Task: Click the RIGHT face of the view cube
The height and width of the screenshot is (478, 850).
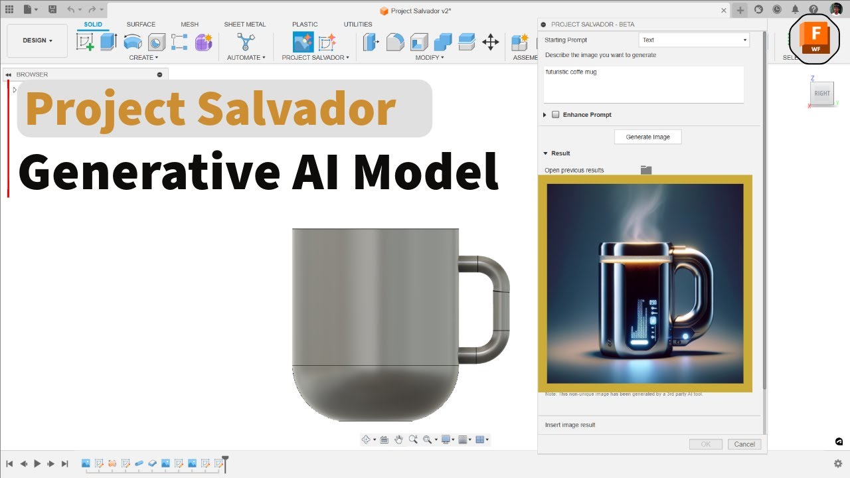Action: coord(822,94)
